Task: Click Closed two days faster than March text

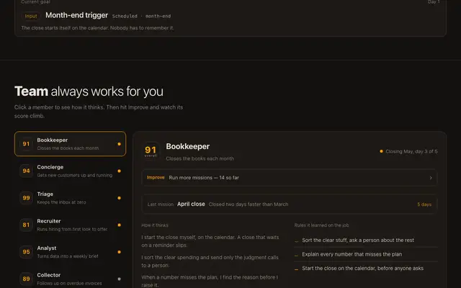Action: point(249,204)
